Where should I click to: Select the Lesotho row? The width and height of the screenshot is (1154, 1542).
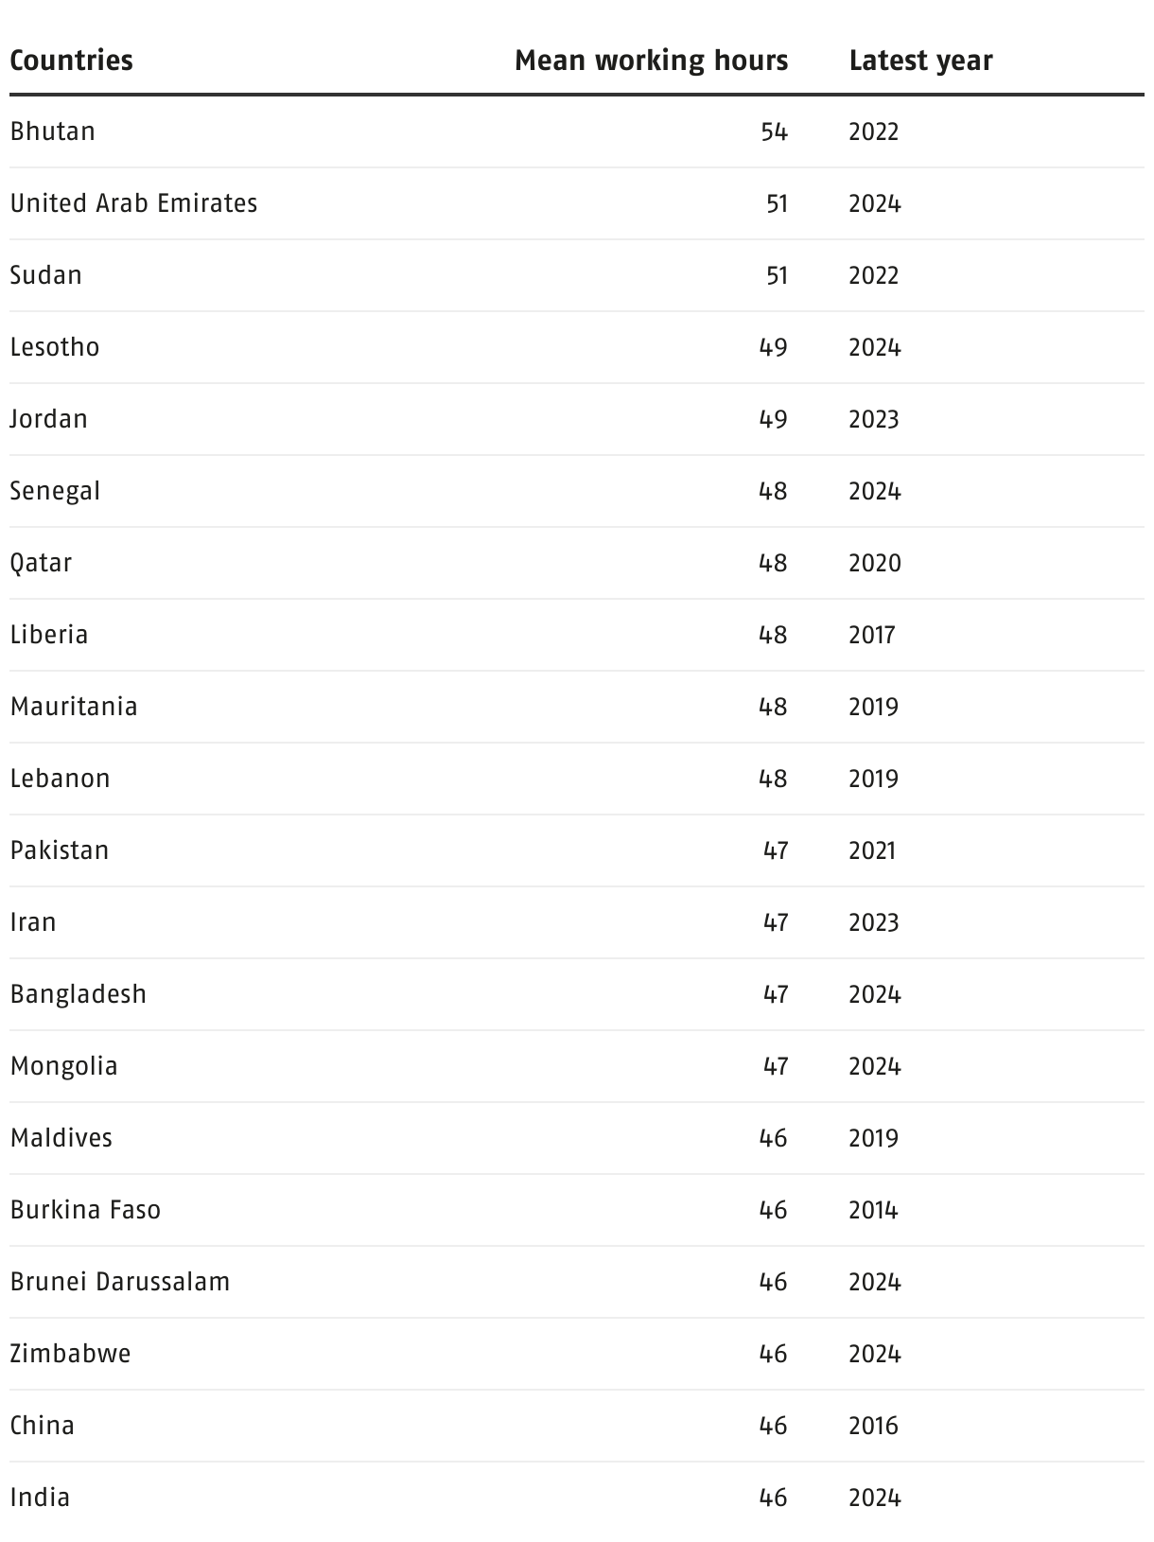click(577, 347)
